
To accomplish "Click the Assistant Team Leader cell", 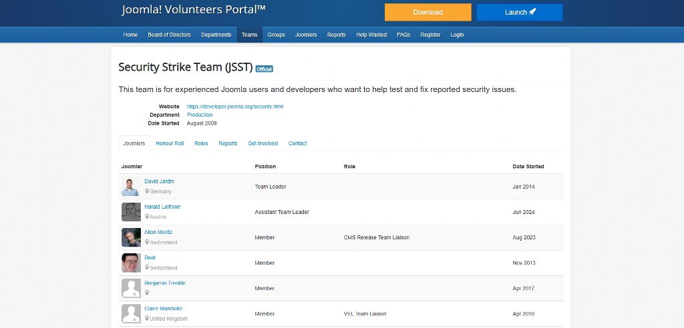I will tap(282, 212).
